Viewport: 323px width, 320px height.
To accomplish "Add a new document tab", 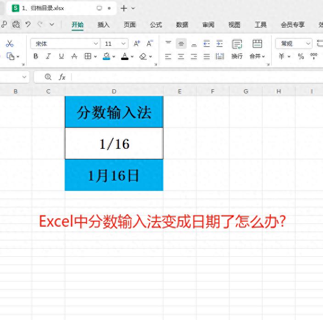I will point(124,8).
